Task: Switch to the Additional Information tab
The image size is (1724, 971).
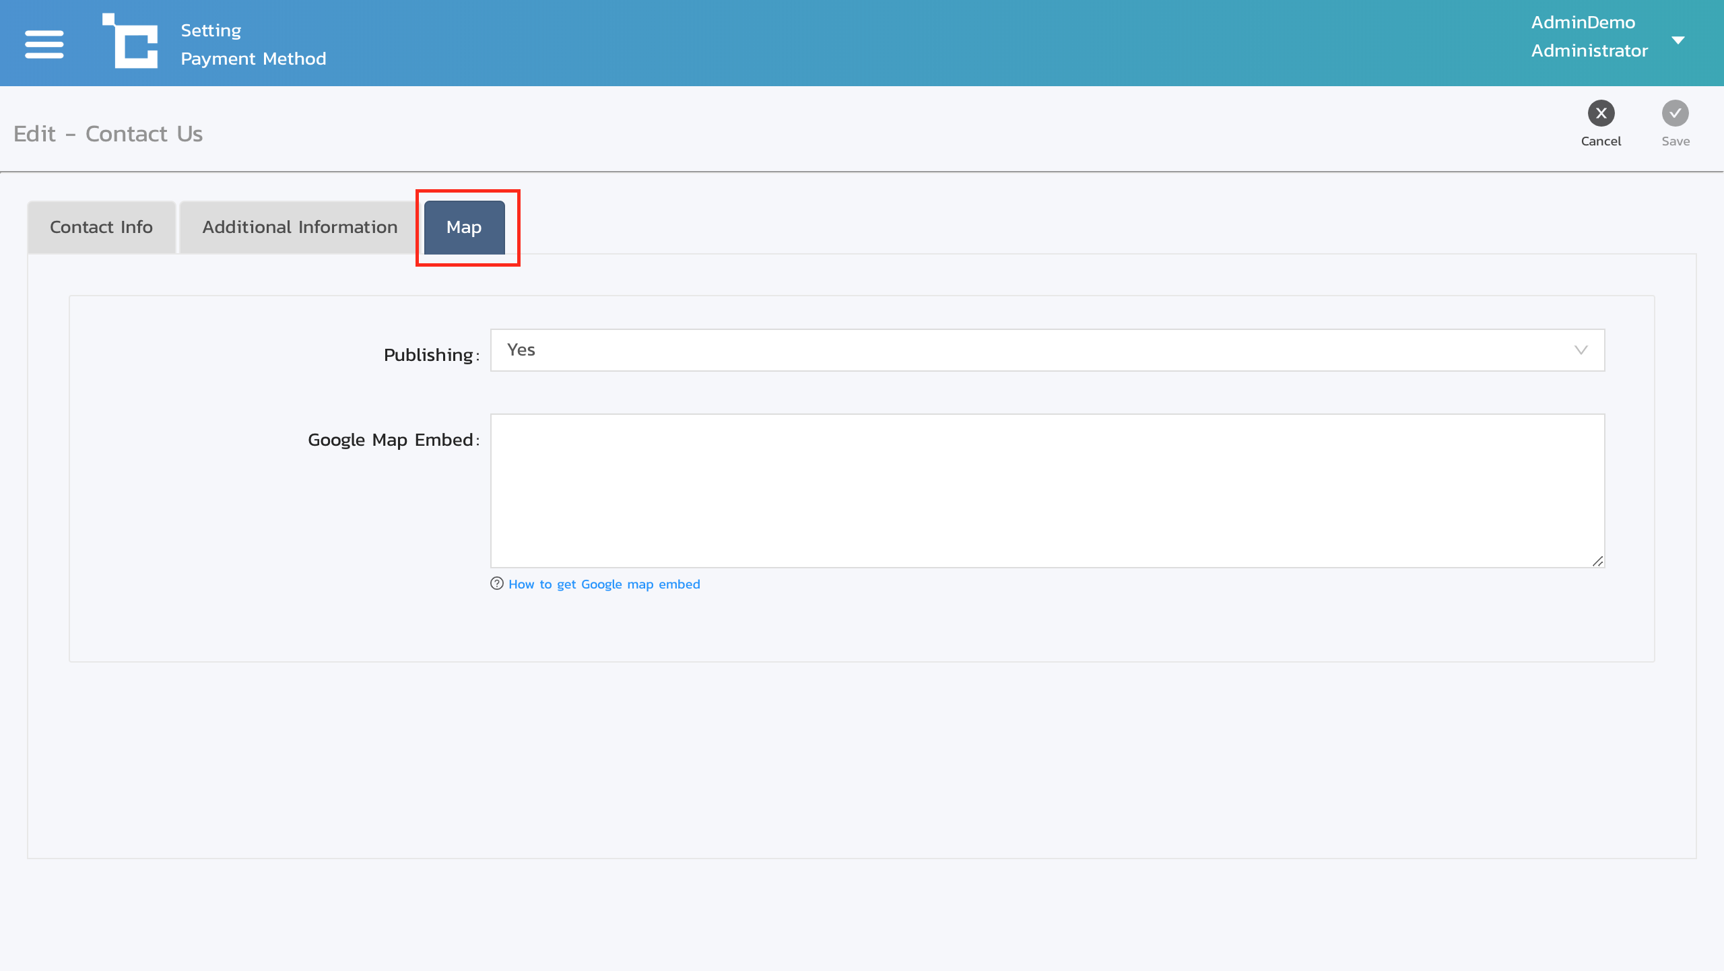Action: 300,228
